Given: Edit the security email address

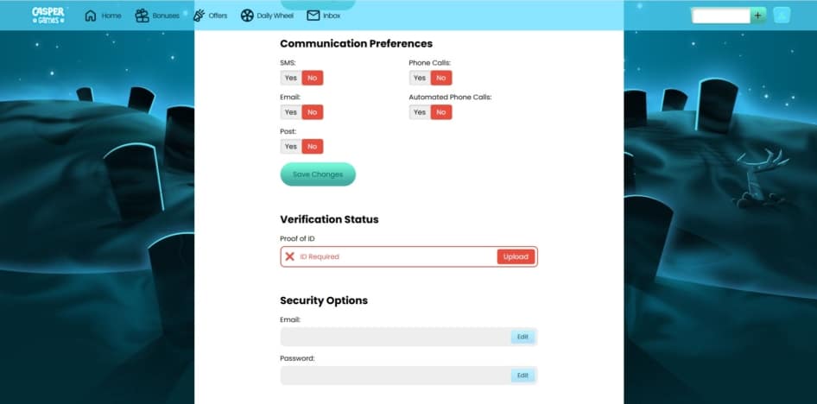Looking at the screenshot, I should coord(522,337).
